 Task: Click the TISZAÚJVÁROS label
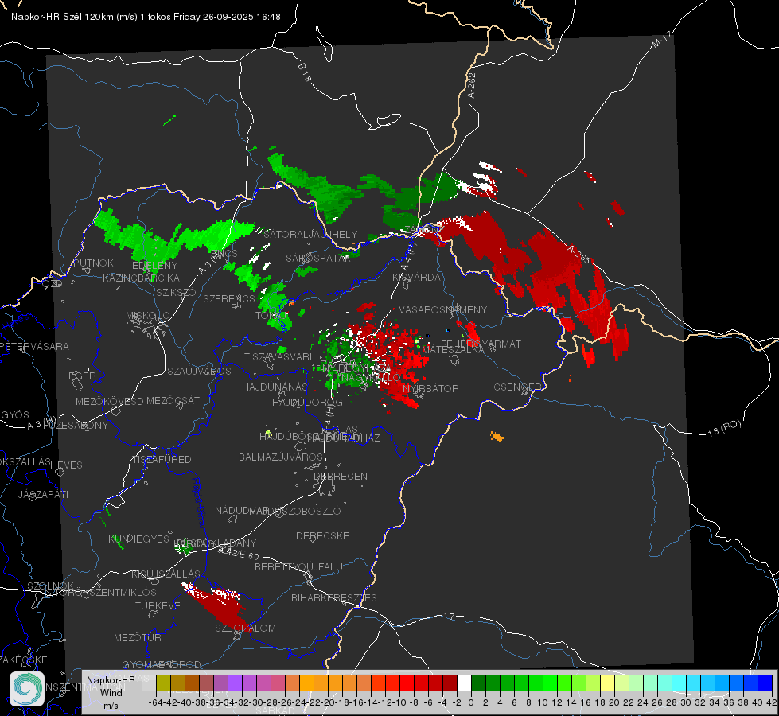pyautogui.click(x=195, y=372)
